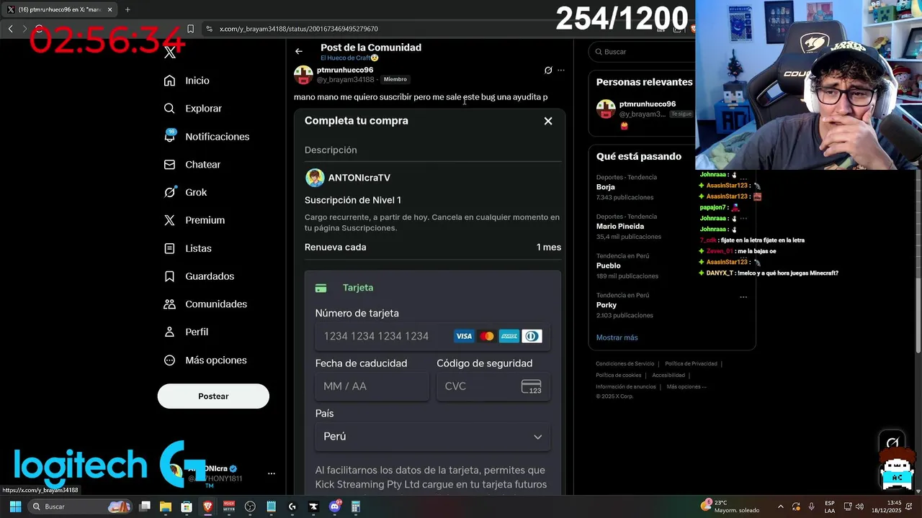Open the Listas icon in sidebar
This screenshot has width=922, height=518.
click(169, 248)
